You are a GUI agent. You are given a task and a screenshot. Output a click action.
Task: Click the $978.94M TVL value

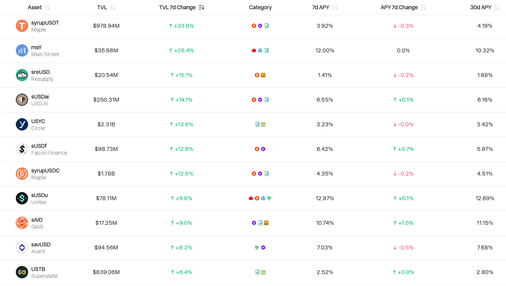click(106, 26)
